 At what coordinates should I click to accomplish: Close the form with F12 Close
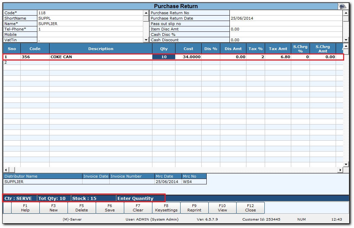250,208
